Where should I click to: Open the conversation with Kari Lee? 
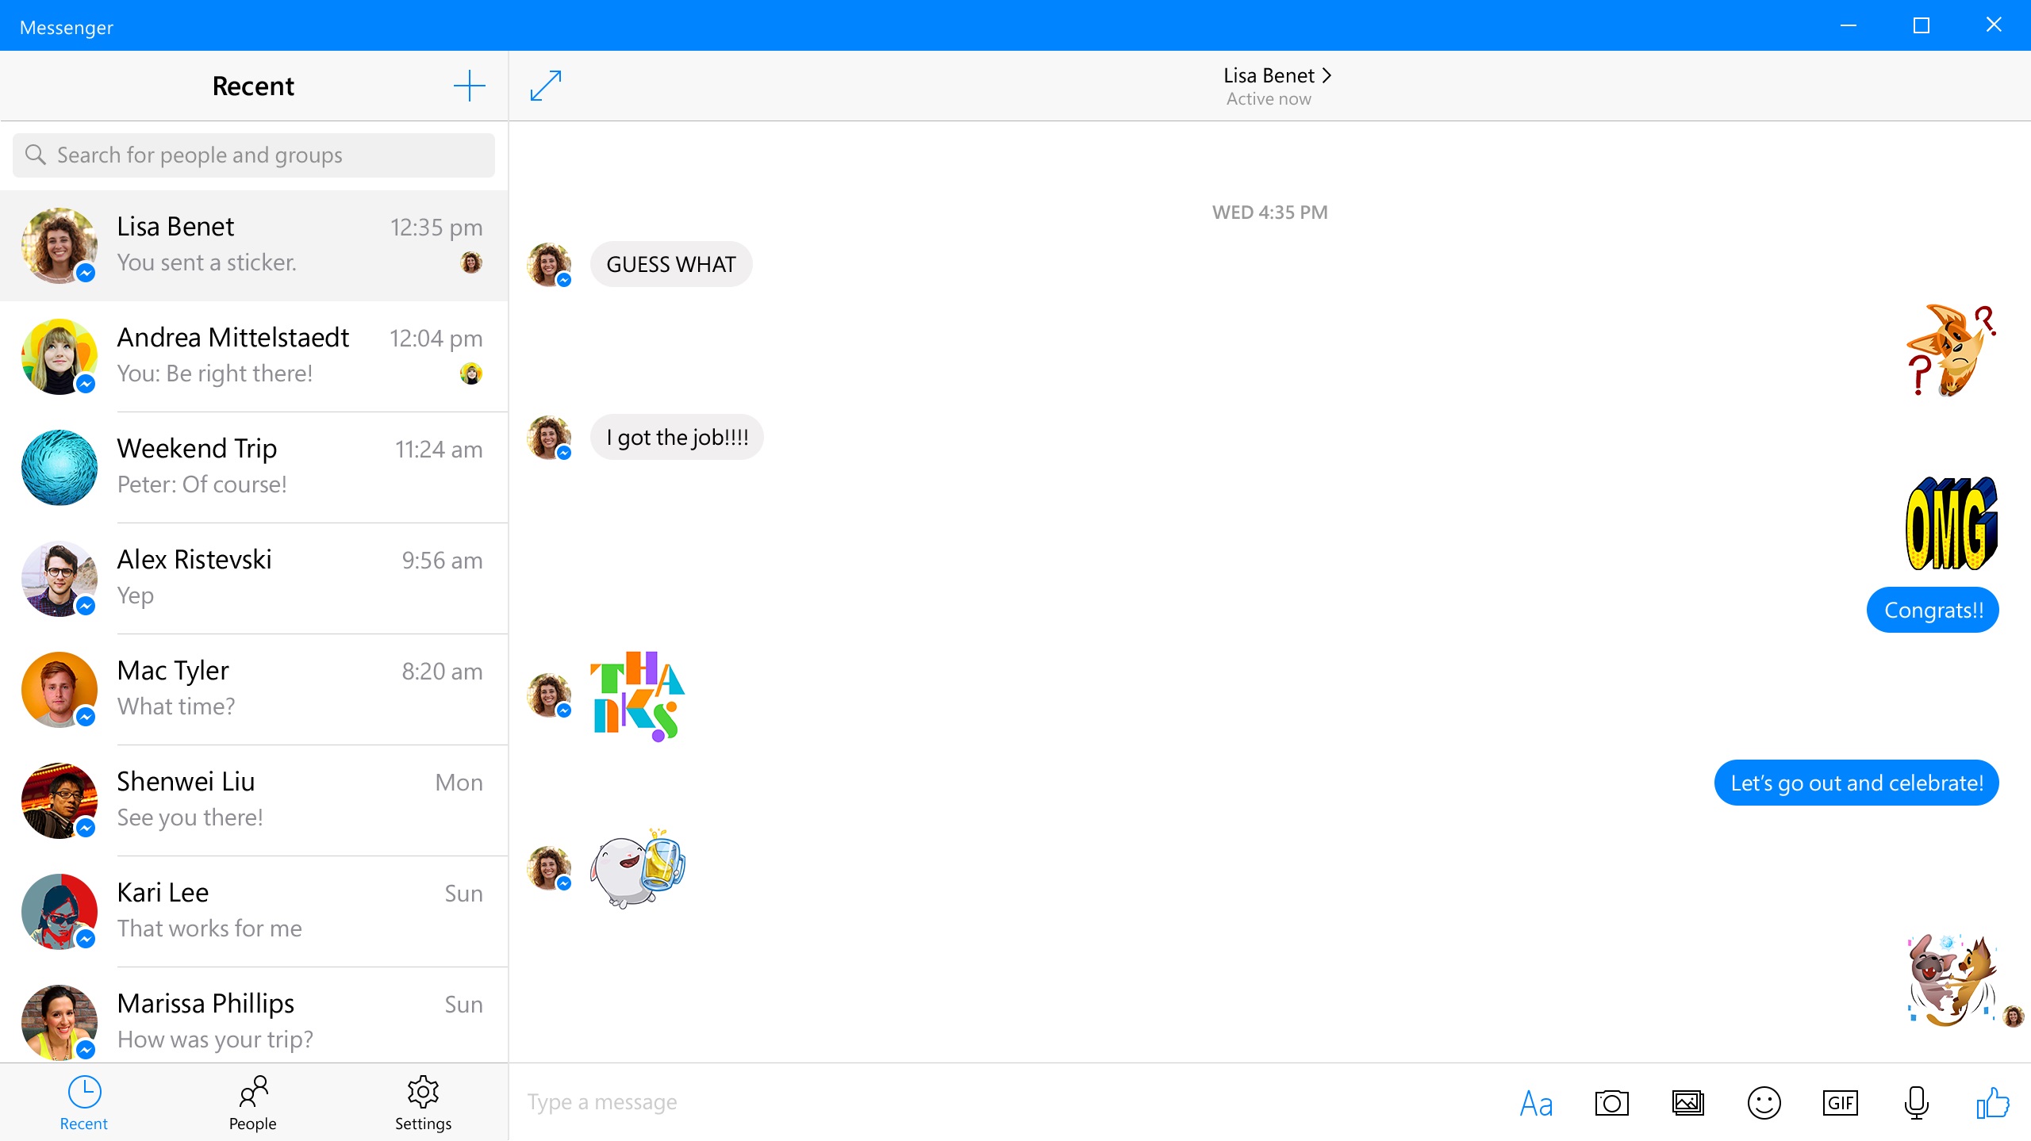[252, 910]
